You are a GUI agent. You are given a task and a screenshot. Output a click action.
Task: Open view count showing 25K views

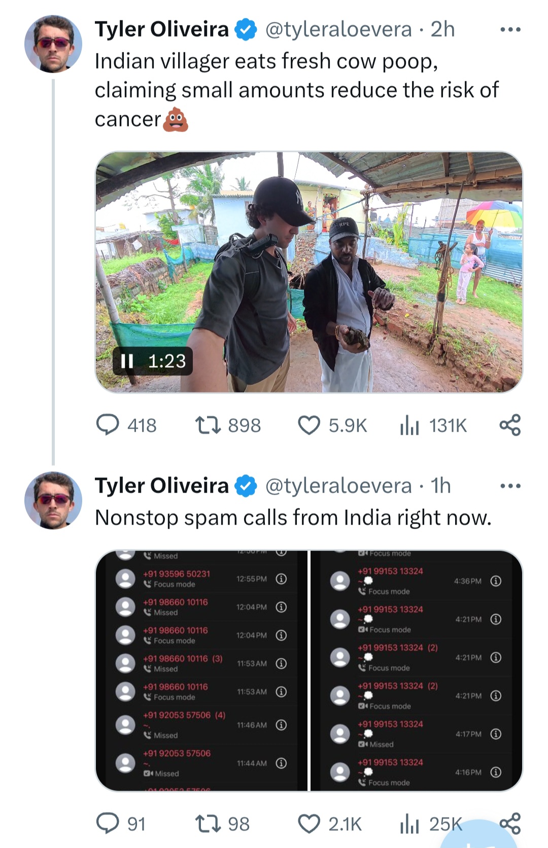409,823
